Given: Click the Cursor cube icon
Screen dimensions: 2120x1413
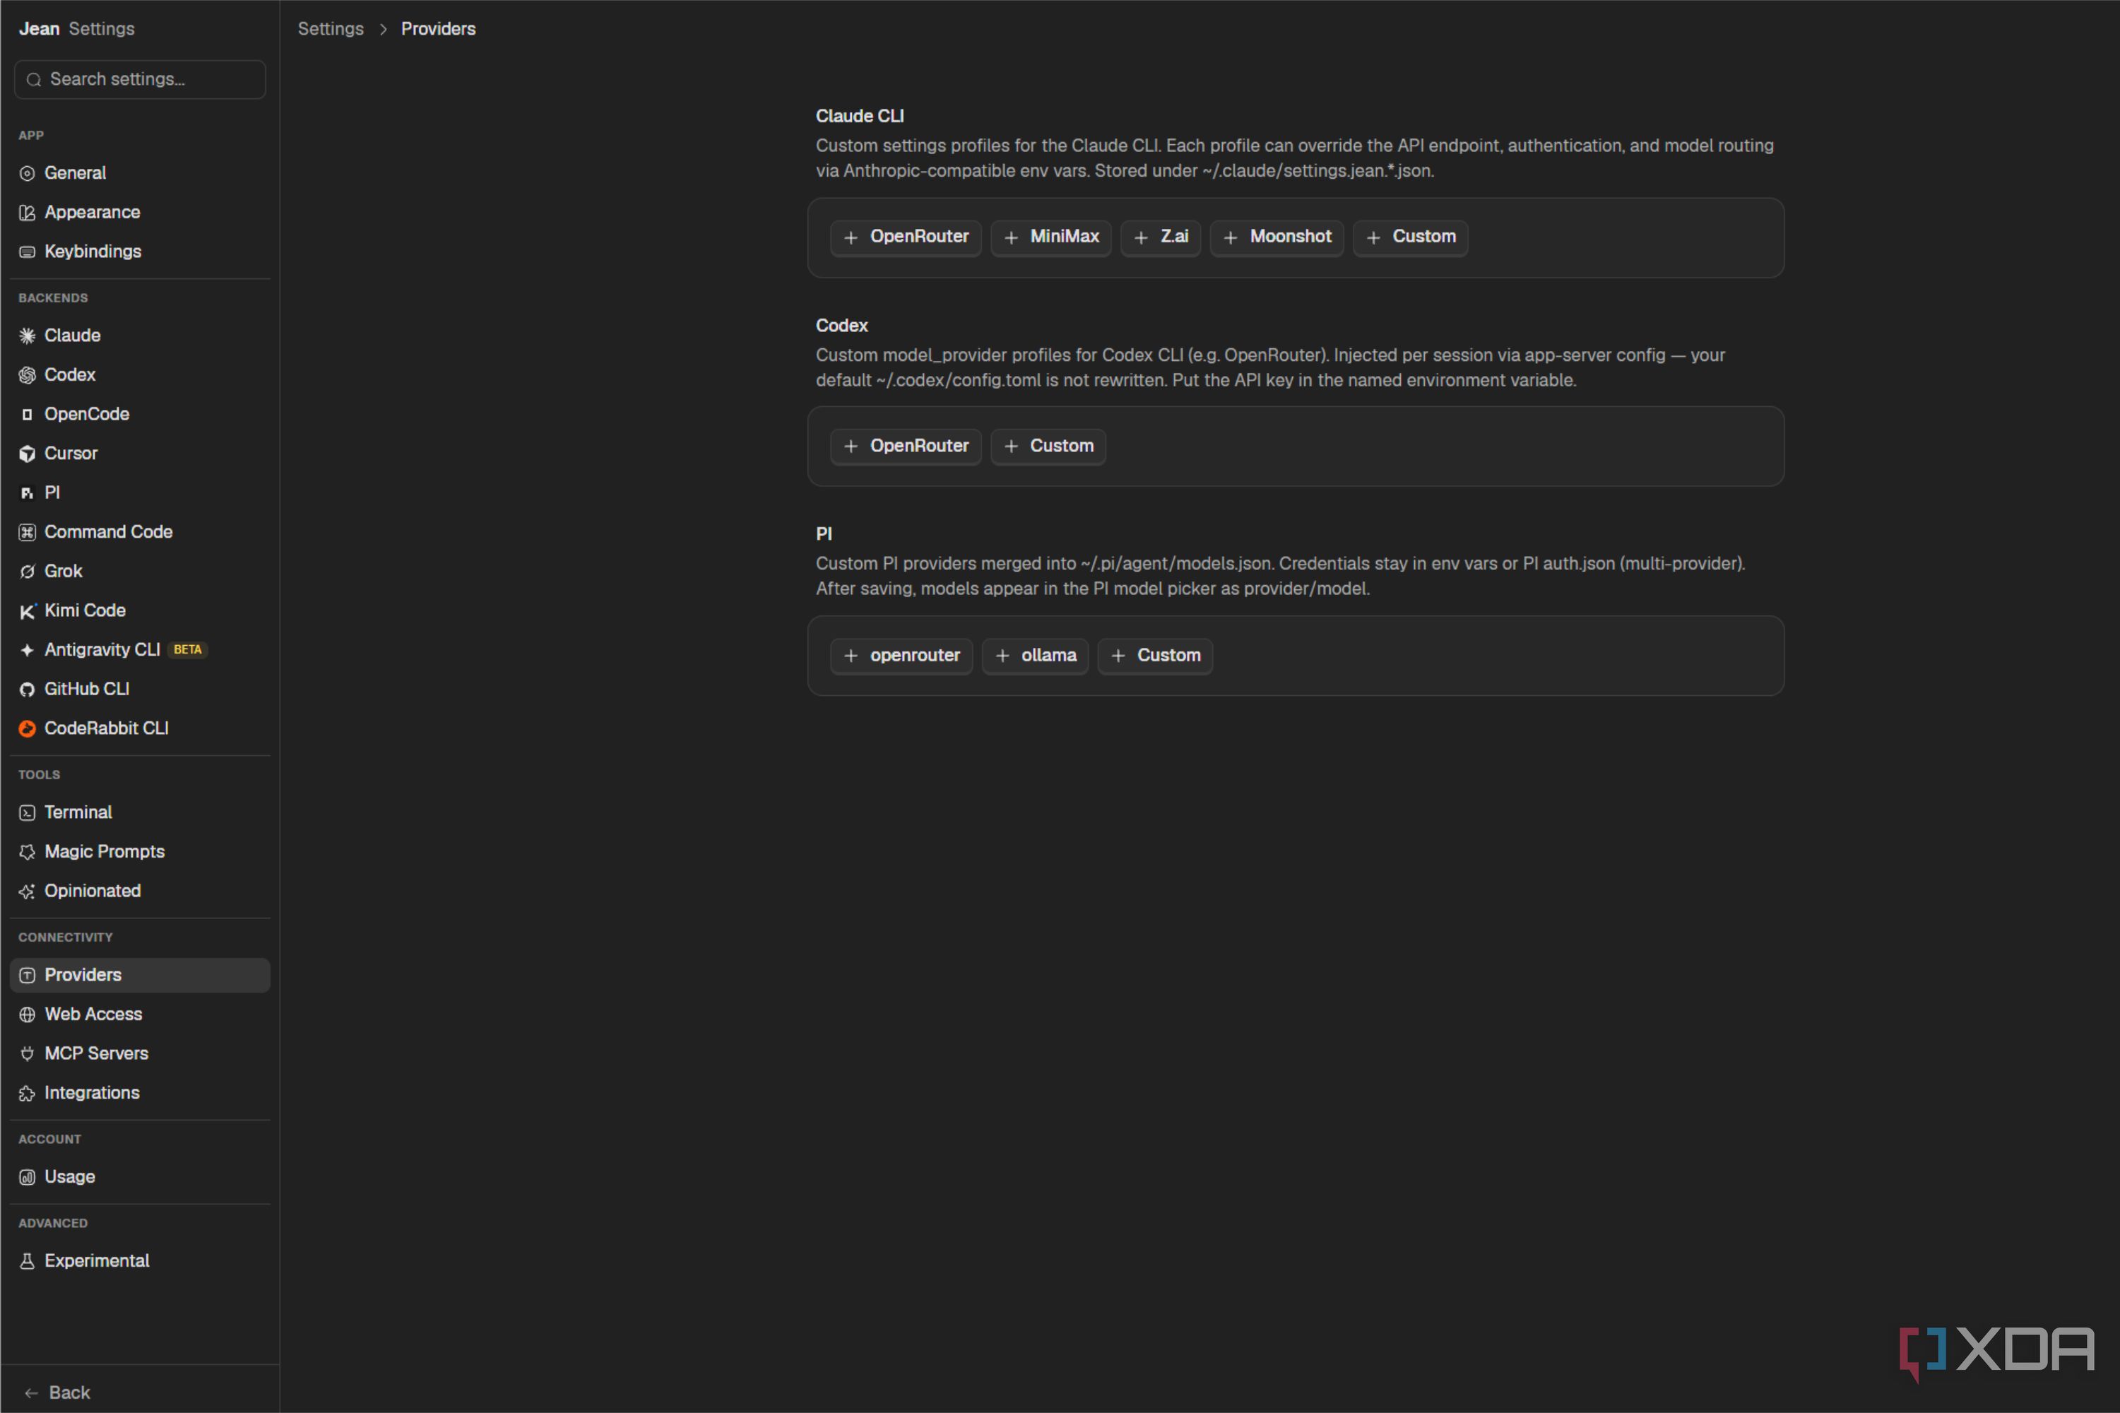Looking at the screenshot, I should tap(27, 454).
